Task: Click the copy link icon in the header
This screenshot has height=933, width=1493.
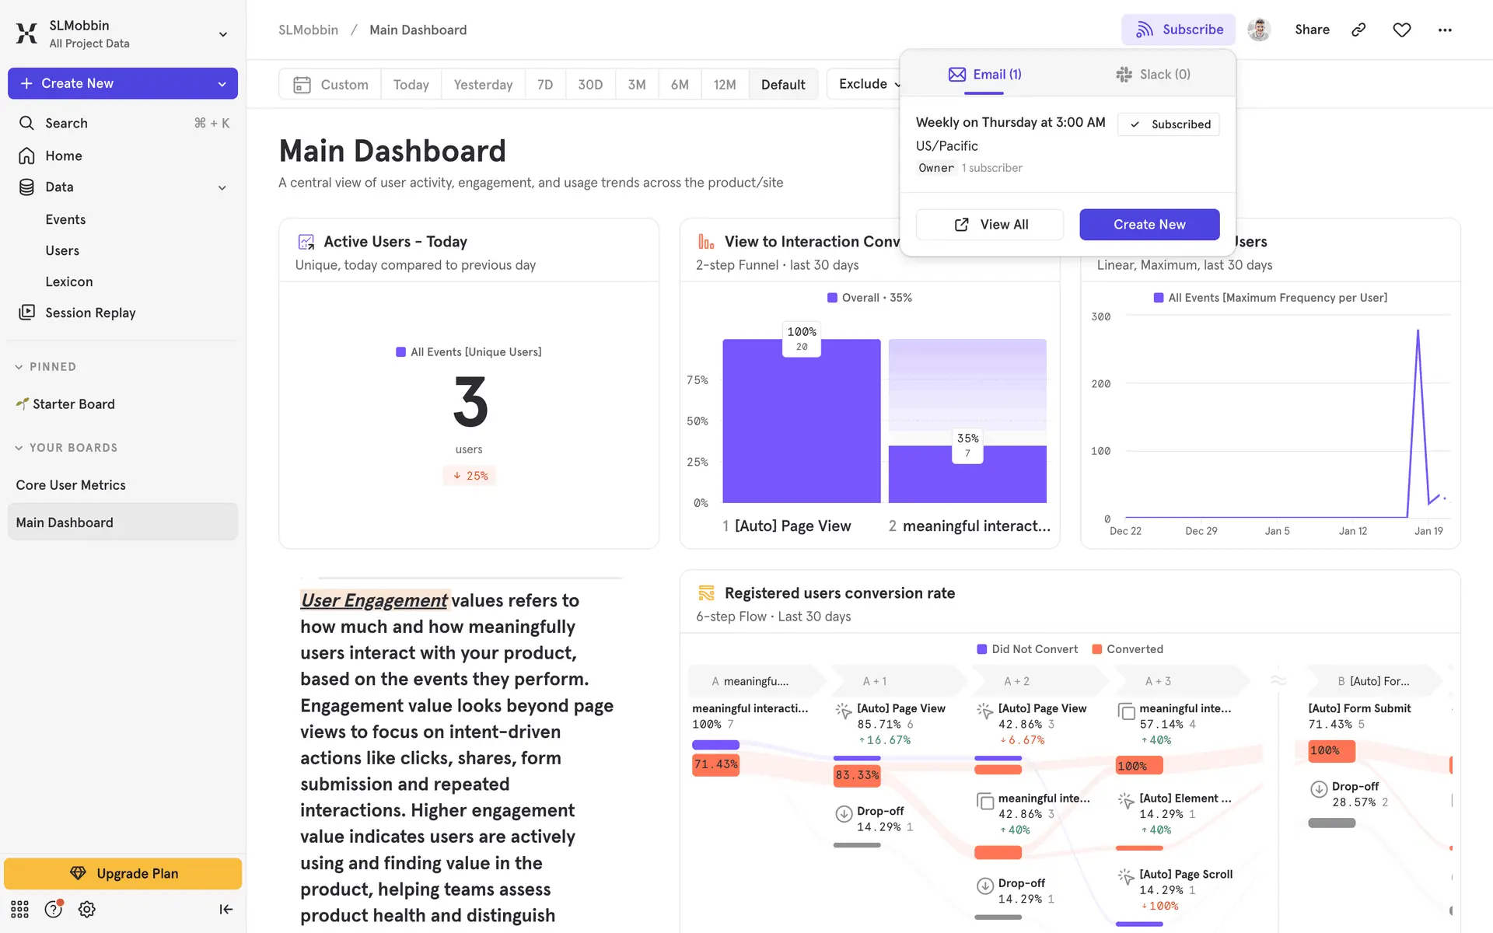Action: coord(1358,30)
